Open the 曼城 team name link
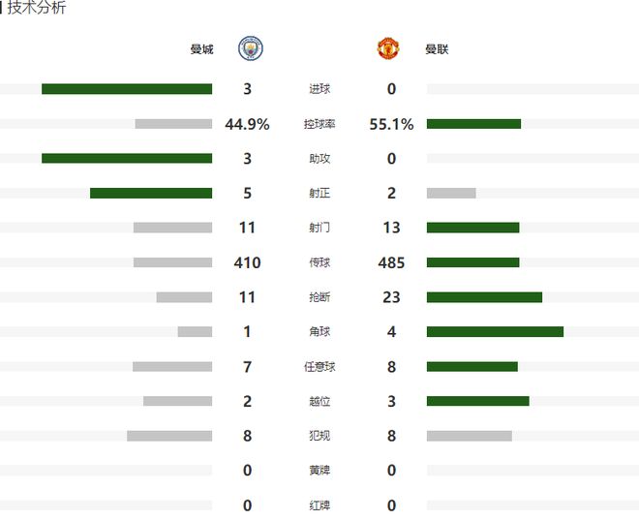This screenshot has height=520, width=639. 201,49
